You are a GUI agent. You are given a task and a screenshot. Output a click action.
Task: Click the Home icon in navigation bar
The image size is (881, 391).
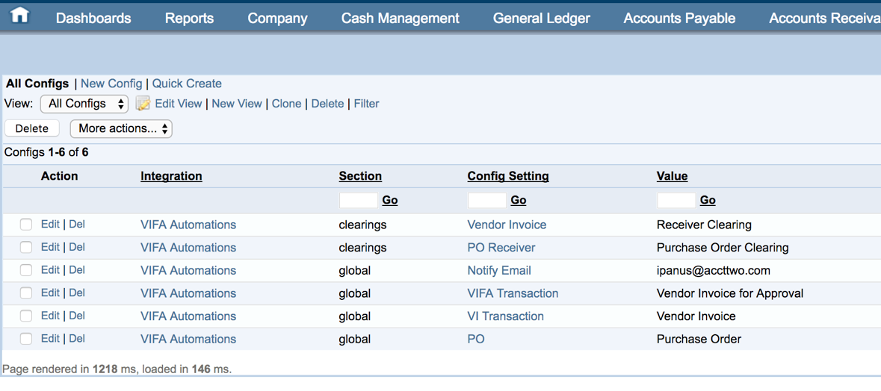tap(19, 15)
